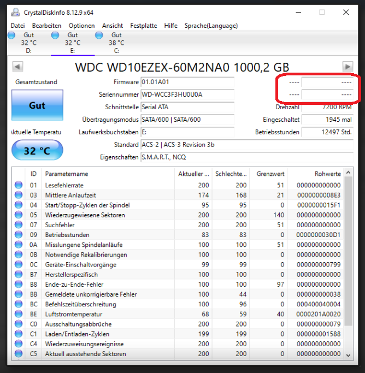Click the Übertragungsmodus field SATA/600
This screenshot has height=373, width=365.
pyautogui.click(x=187, y=120)
